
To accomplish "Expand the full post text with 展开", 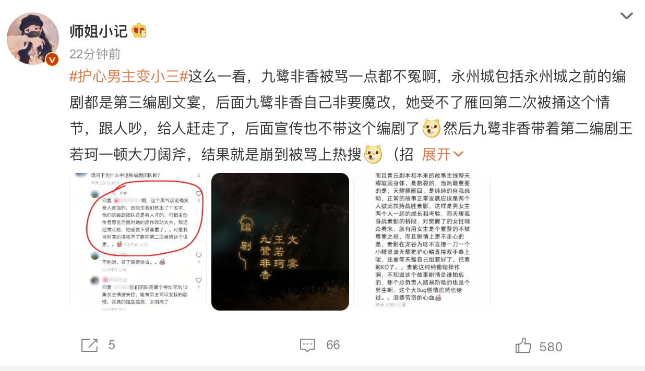I will (436, 154).
